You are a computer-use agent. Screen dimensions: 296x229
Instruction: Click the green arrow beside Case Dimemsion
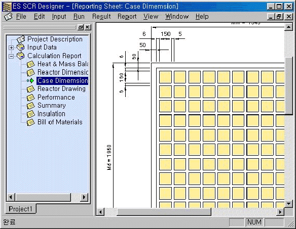pyautogui.click(x=31, y=80)
